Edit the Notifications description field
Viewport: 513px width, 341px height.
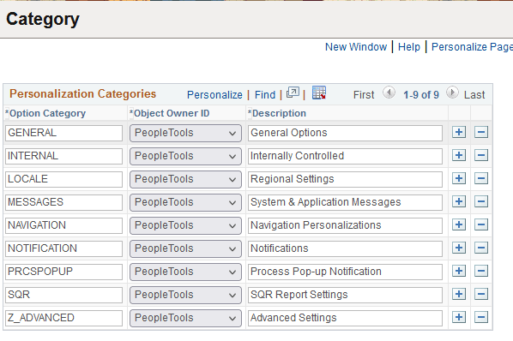[345, 248]
